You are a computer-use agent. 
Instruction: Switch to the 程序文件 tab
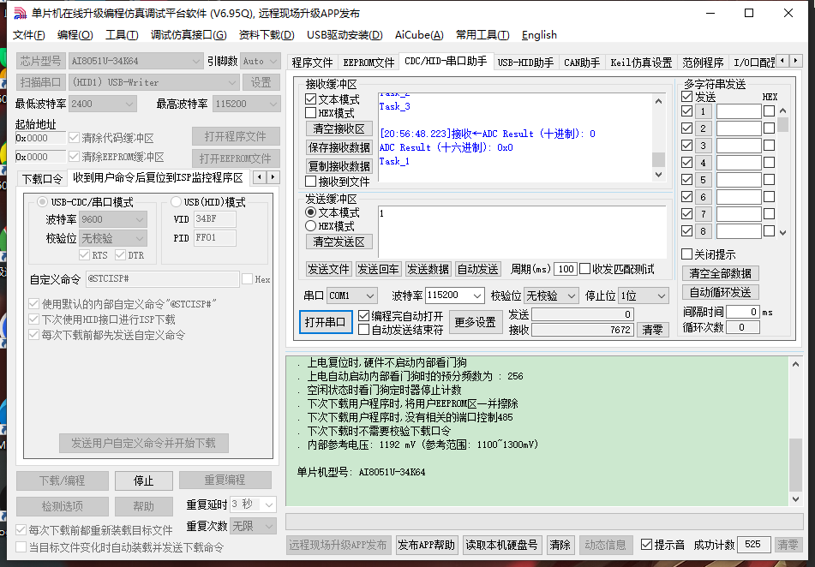pyautogui.click(x=312, y=63)
